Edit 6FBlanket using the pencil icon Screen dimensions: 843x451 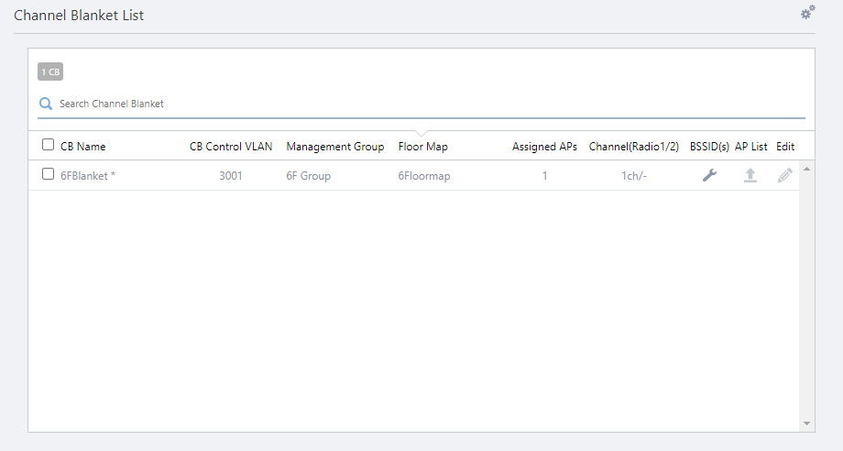(784, 175)
